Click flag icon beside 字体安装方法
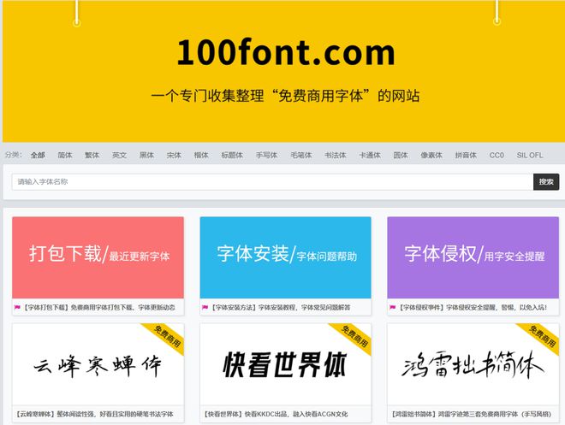 pyautogui.click(x=205, y=307)
